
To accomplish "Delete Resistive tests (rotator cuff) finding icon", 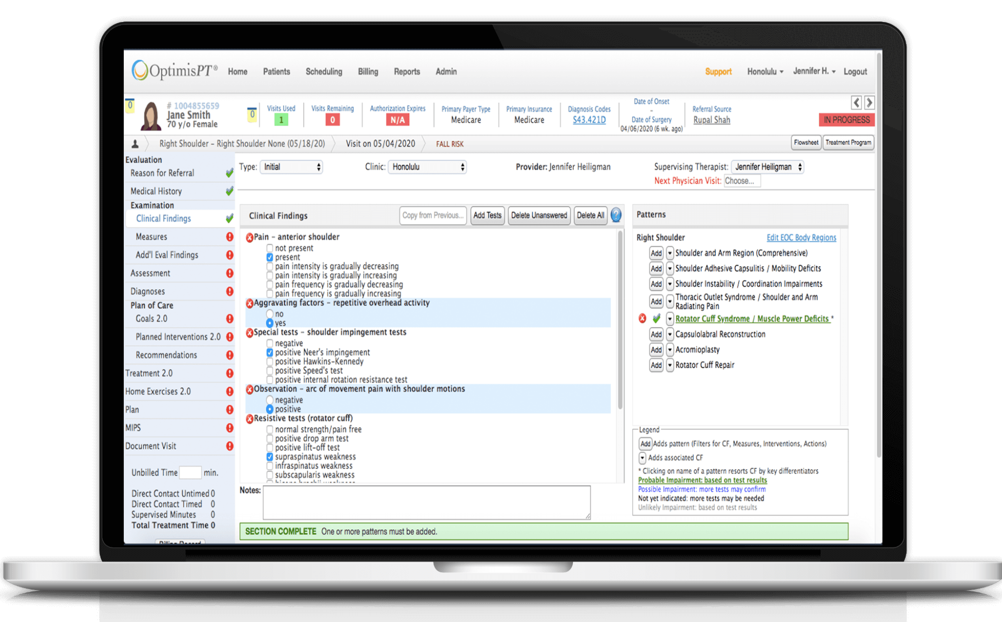I will click(250, 419).
